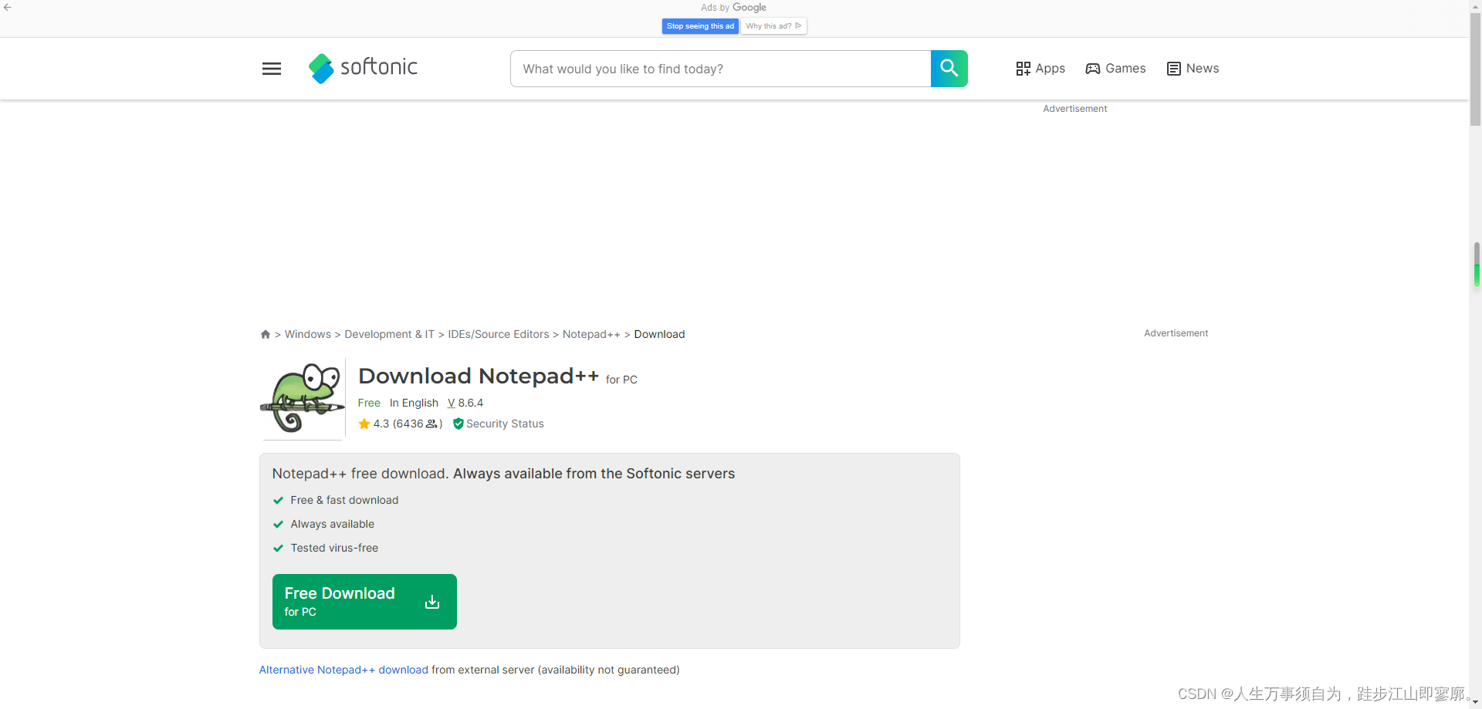Click the orange rating star

coord(364,424)
